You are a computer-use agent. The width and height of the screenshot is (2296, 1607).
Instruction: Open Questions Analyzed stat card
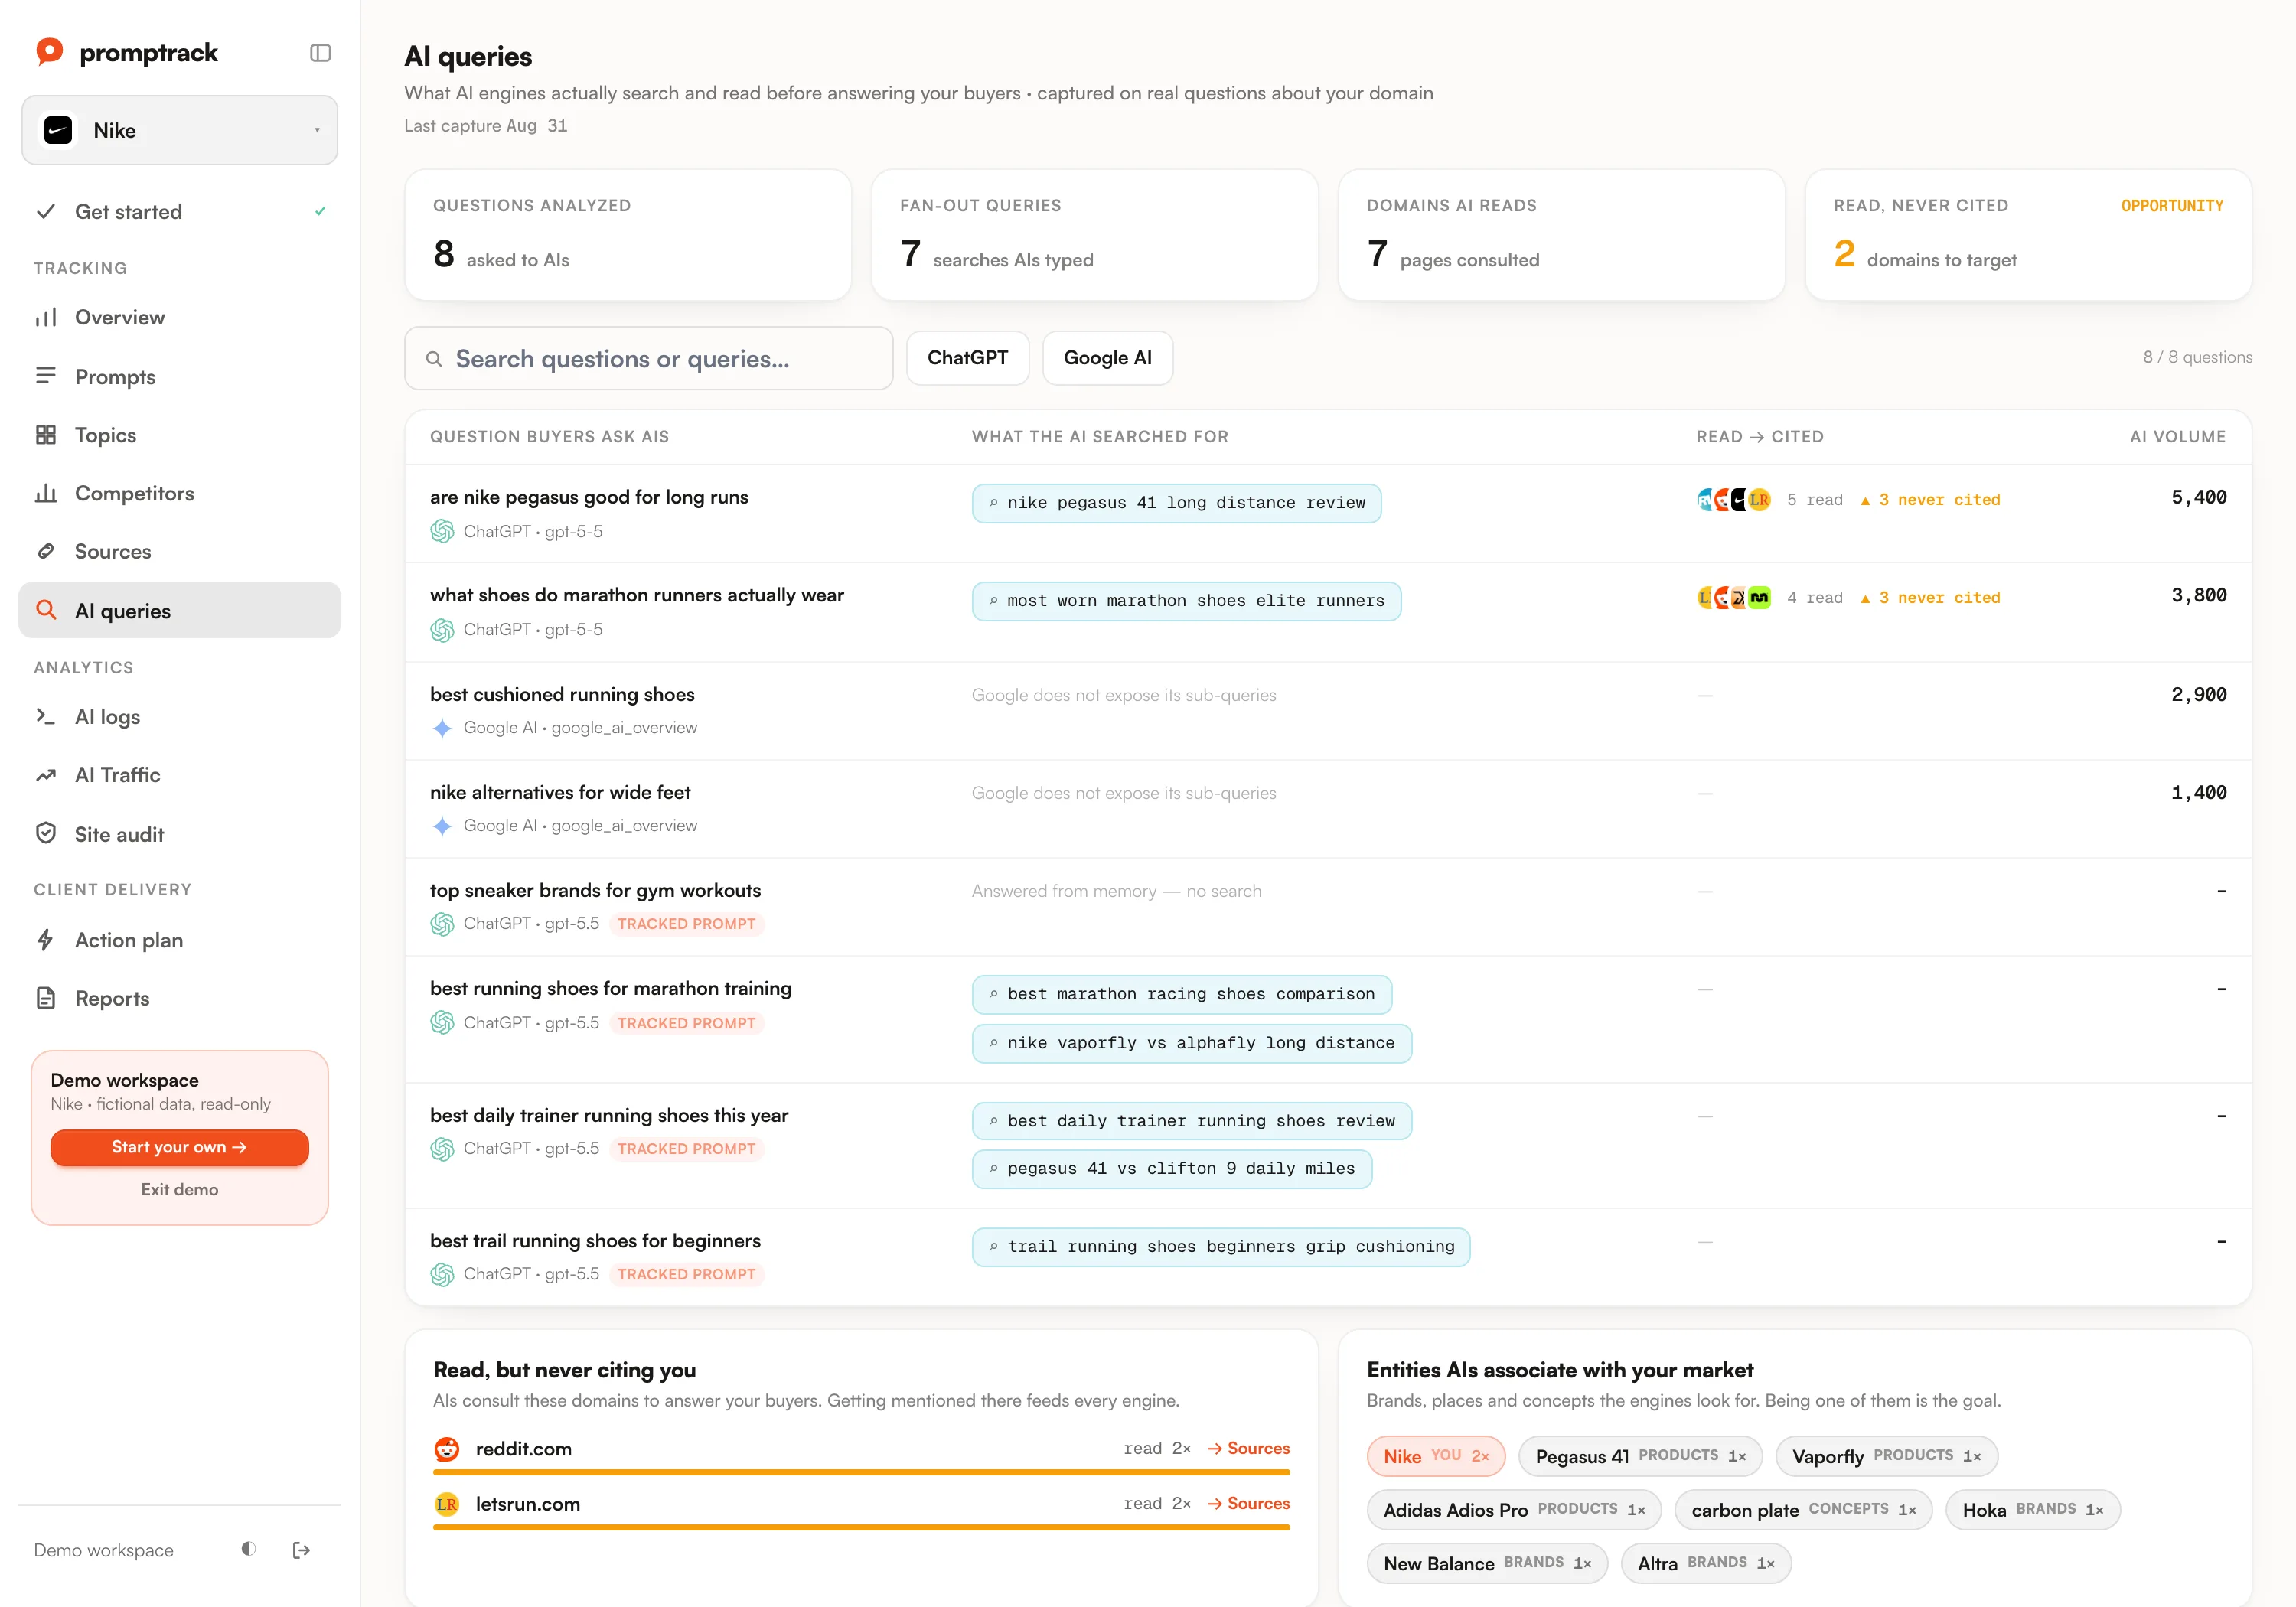coord(628,235)
